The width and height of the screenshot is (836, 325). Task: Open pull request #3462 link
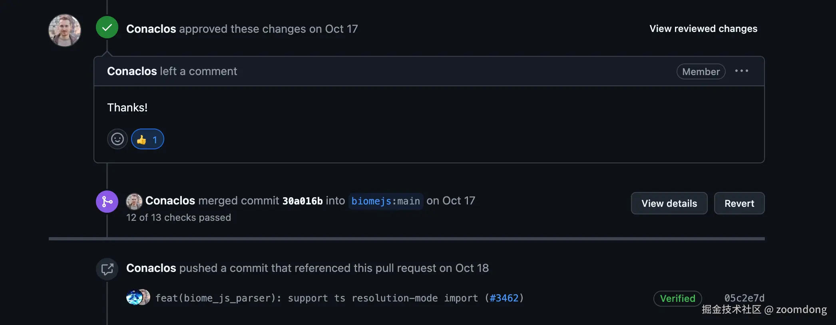(504, 298)
